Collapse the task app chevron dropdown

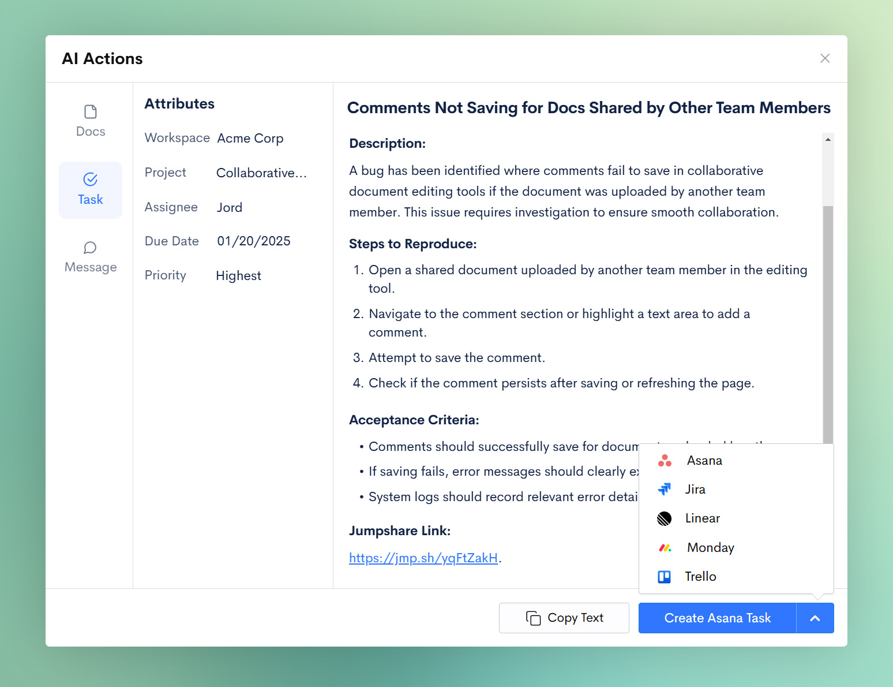[815, 618]
